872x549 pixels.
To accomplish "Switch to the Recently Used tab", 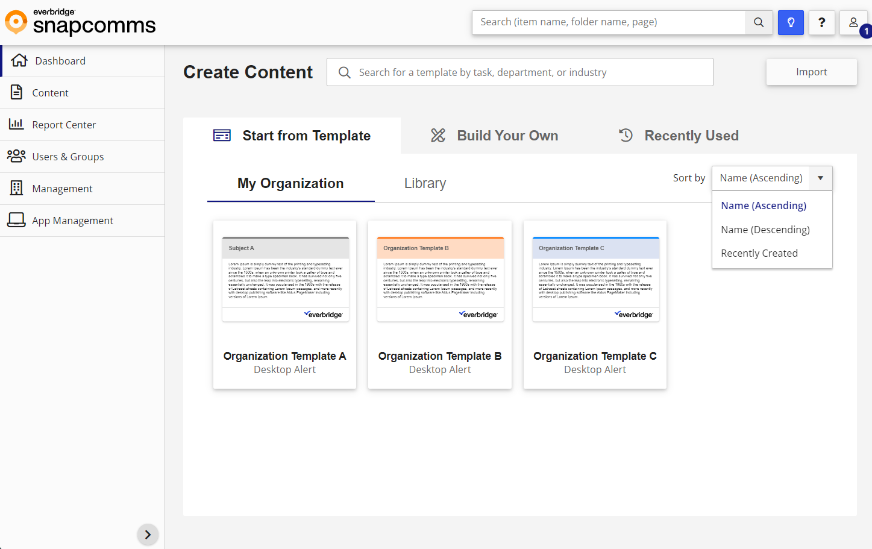I will [x=679, y=136].
